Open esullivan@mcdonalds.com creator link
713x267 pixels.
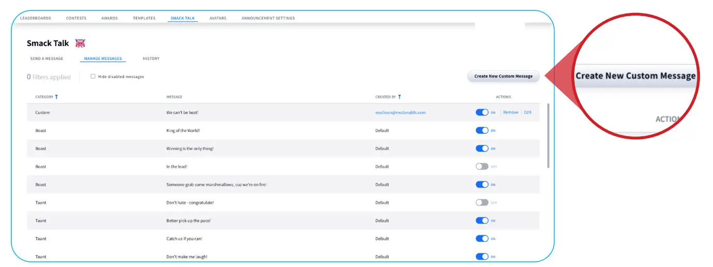[400, 112]
